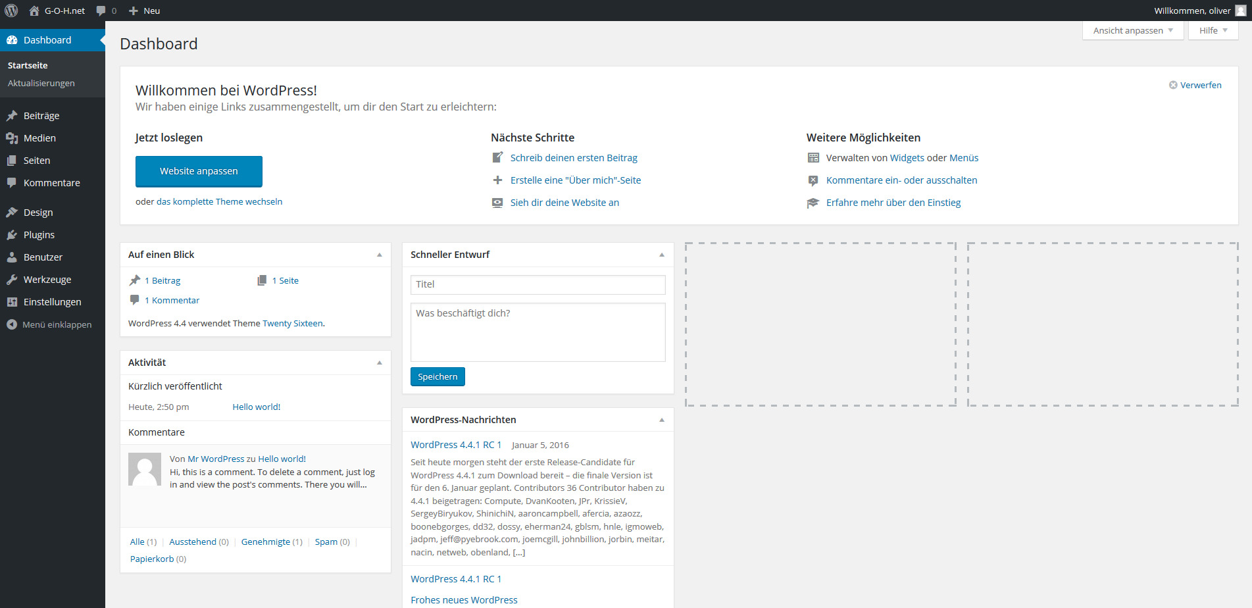
Task: Click the Website anpassen button
Action: click(x=199, y=171)
